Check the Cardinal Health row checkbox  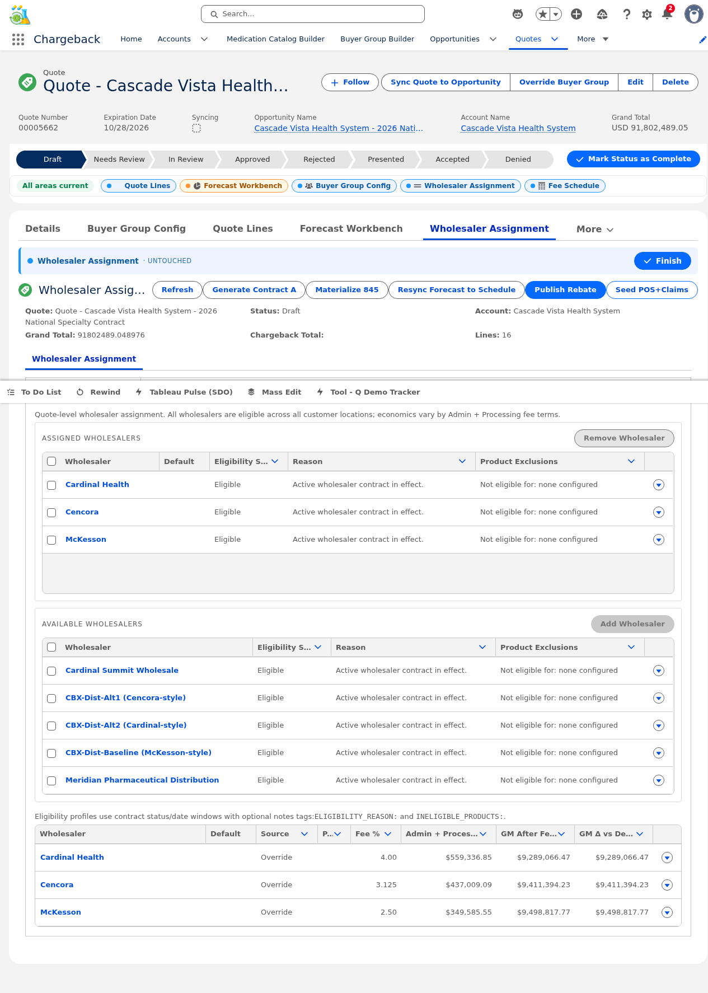click(51, 485)
